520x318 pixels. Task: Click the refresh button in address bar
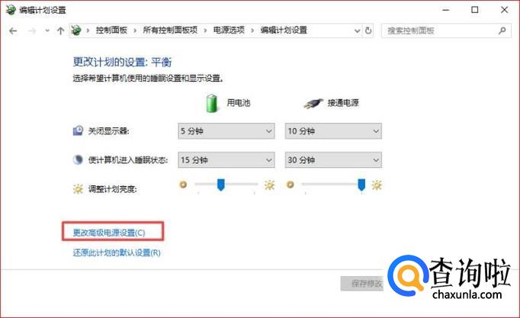(x=368, y=31)
